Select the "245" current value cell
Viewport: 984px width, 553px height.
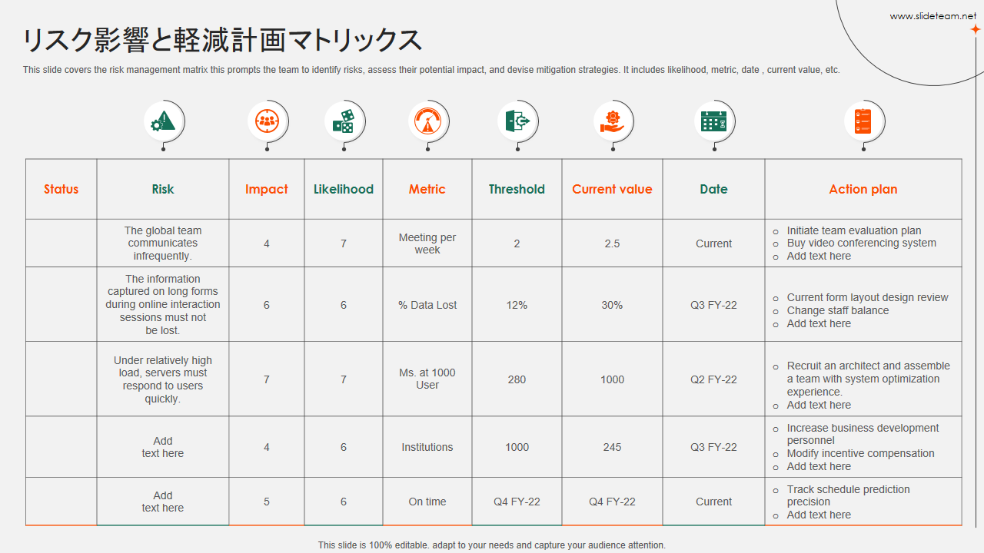(613, 447)
